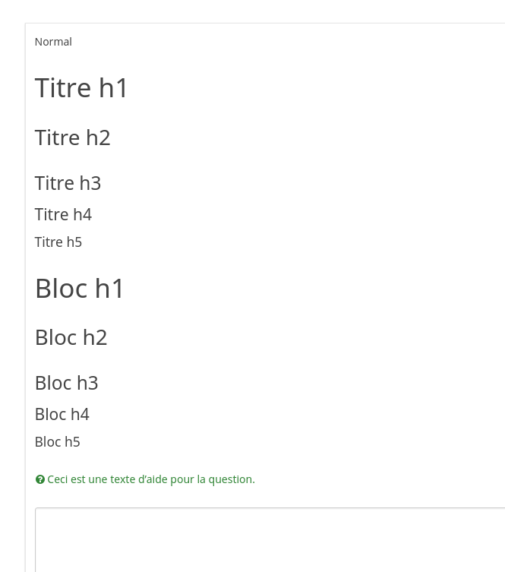This screenshot has height=572, width=505.
Task: Click the "Bloc h1" heading
Action: (x=80, y=289)
